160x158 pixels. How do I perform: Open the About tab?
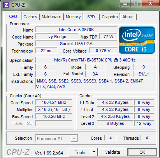(128, 17)
